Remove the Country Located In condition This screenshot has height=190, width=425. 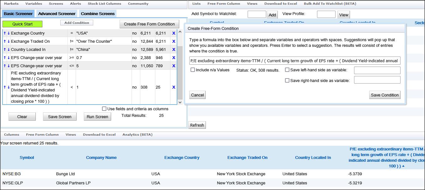point(174,50)
